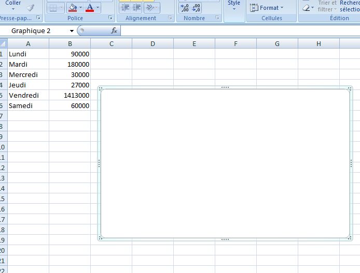Click the Borders icon in Police group
Screen dimensions: 360x273
tap(53, 7)
